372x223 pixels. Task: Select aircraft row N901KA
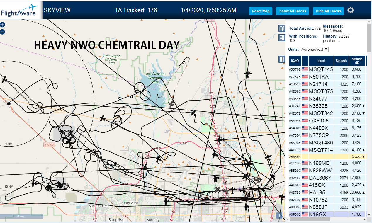click(327, 77)
